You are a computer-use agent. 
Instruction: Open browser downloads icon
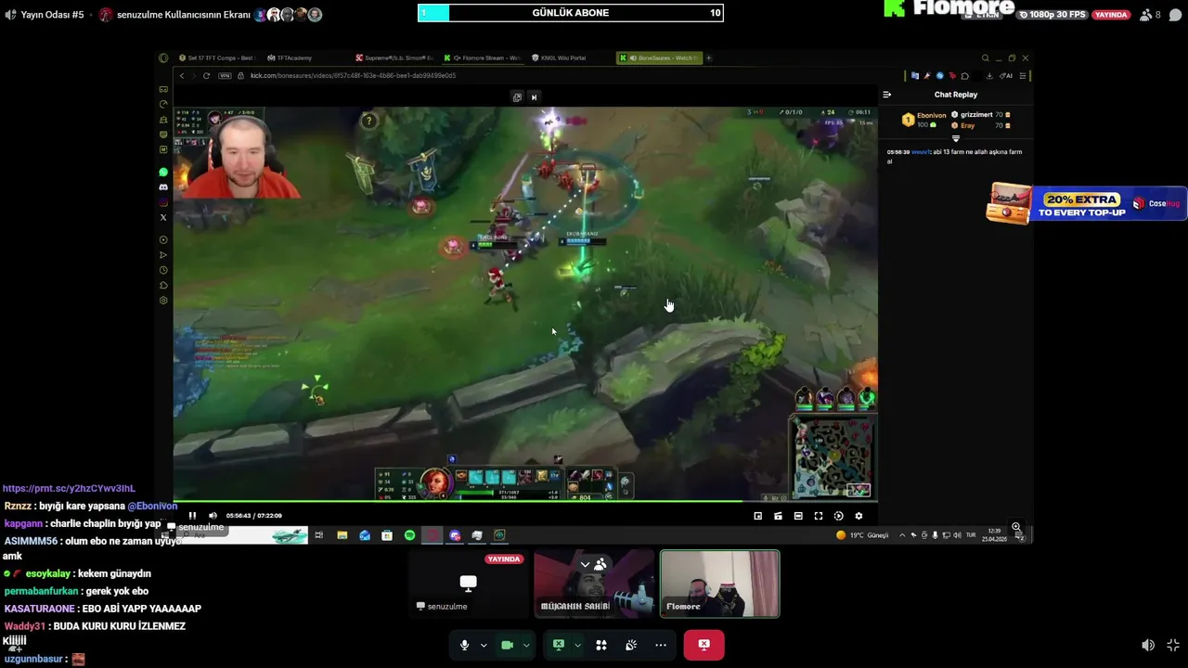[x=989, y=76]
